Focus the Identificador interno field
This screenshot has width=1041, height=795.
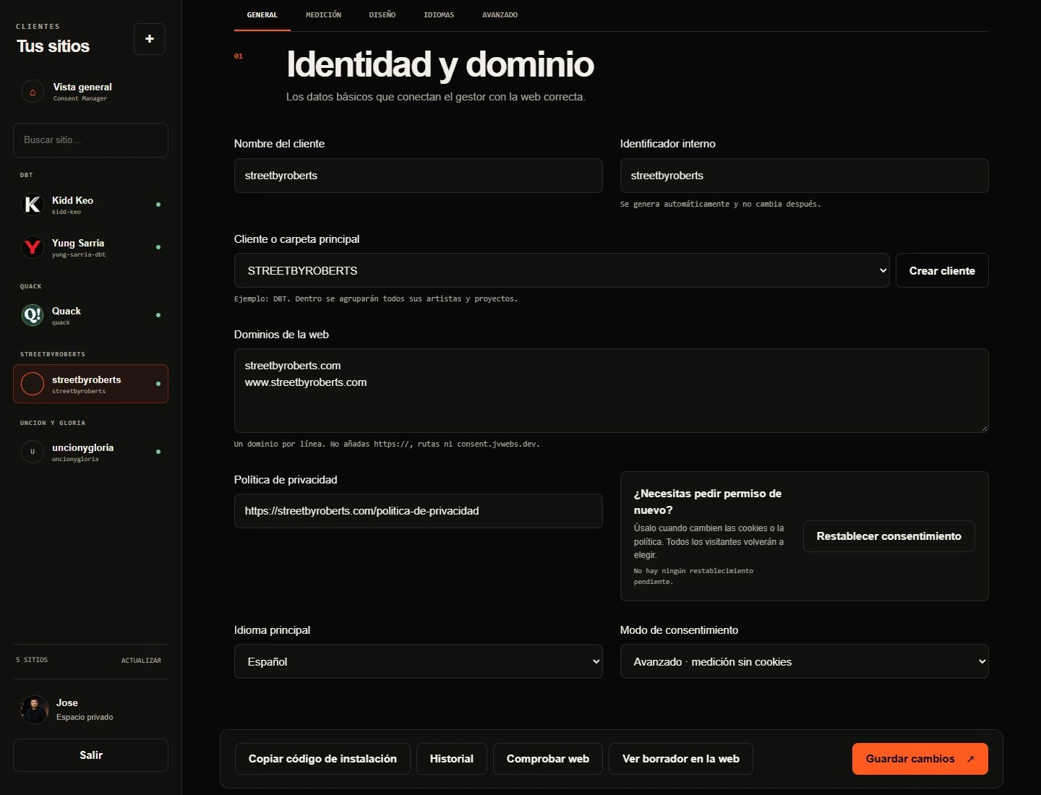point(804,176)
